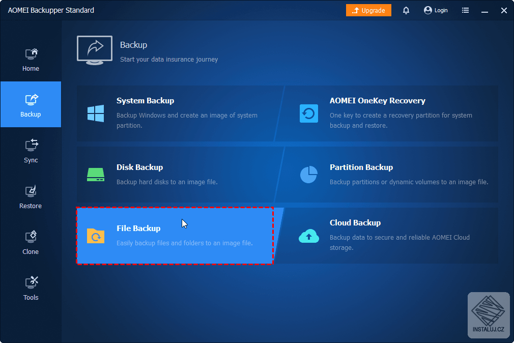
Task: Click the Login account button
Action: pyautogui.click(x=436, y=10)
